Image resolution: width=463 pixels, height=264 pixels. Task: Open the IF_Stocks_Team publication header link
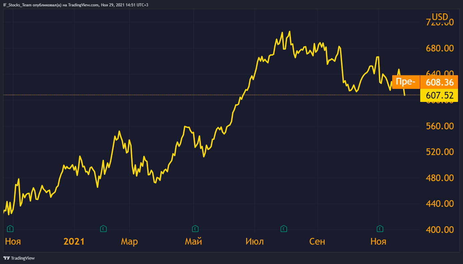point(75,5)
